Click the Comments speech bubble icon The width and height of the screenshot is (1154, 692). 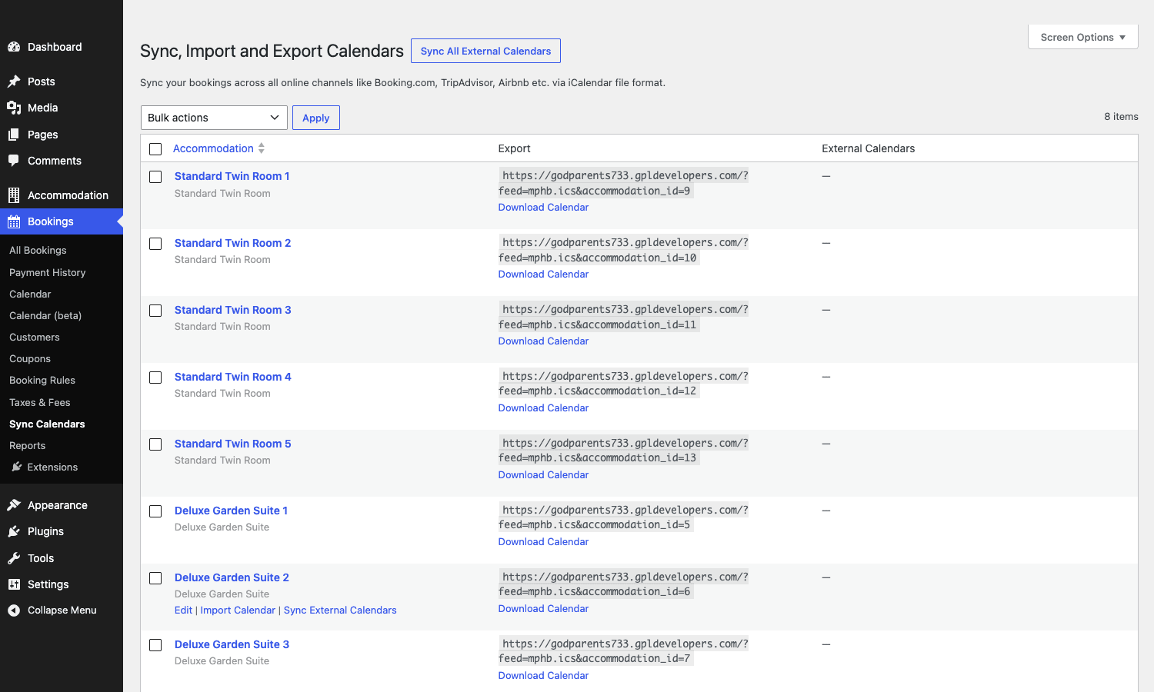[14, 161]
